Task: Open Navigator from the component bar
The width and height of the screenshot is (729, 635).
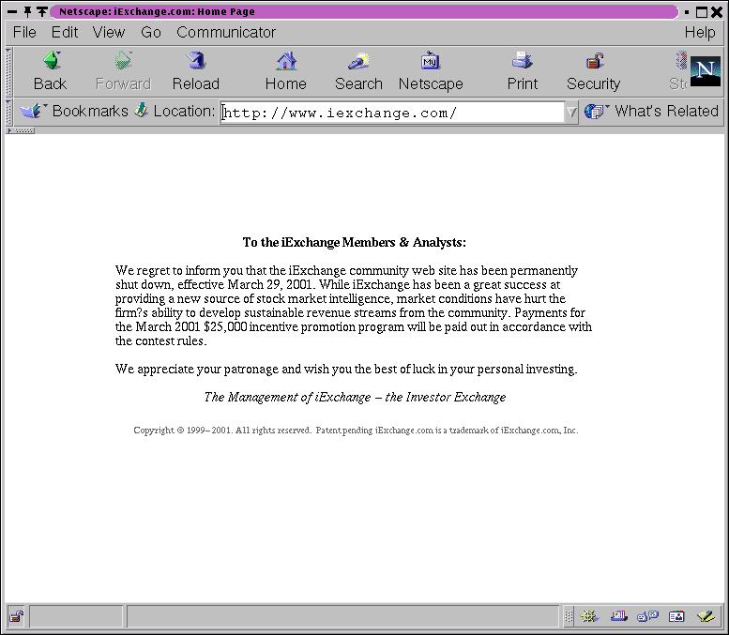Action: coord(589,616)
